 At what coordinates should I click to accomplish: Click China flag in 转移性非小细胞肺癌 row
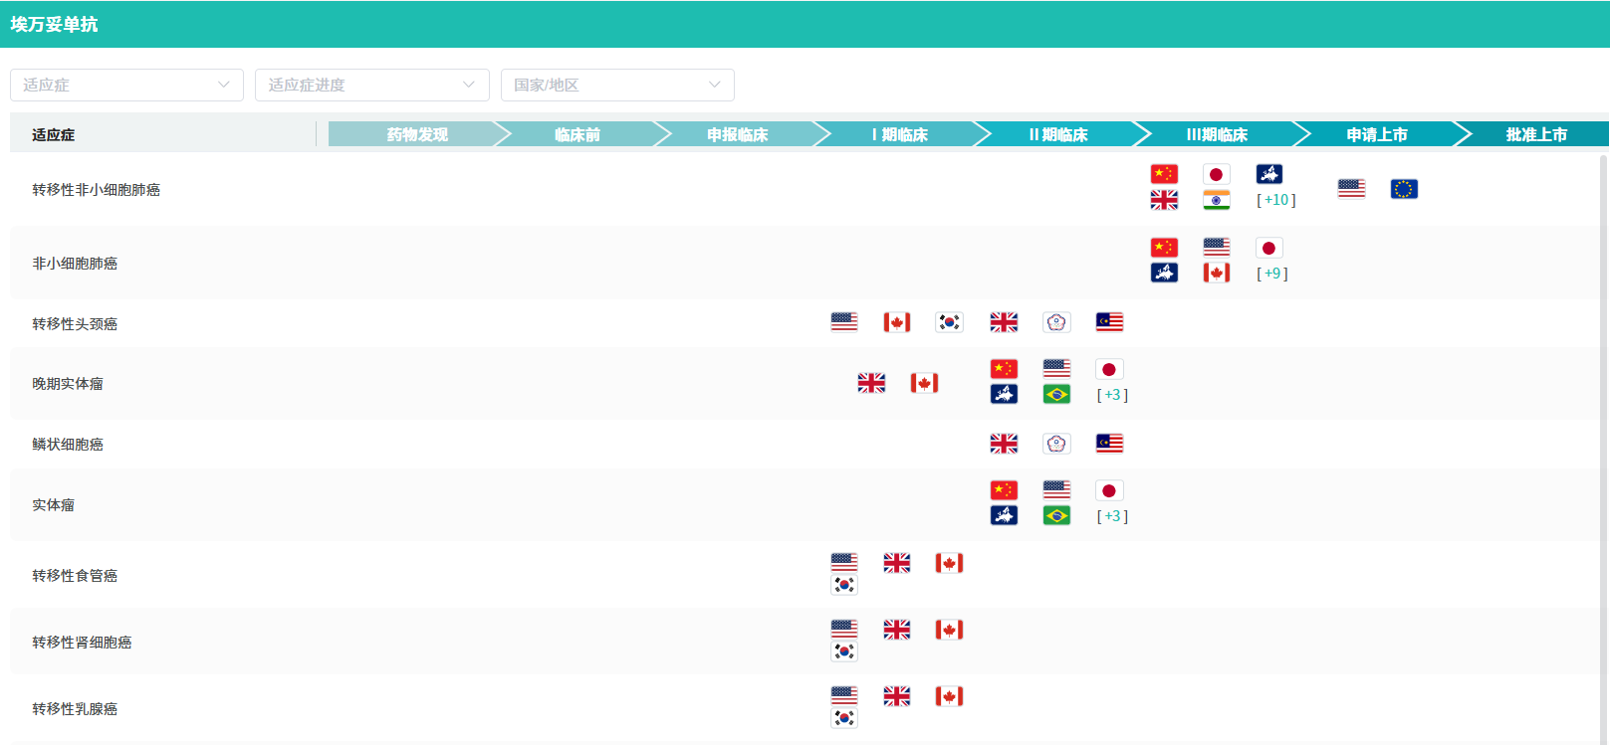click(1164, 174)
